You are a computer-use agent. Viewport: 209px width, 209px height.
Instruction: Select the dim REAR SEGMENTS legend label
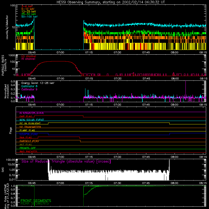(35, 204)
